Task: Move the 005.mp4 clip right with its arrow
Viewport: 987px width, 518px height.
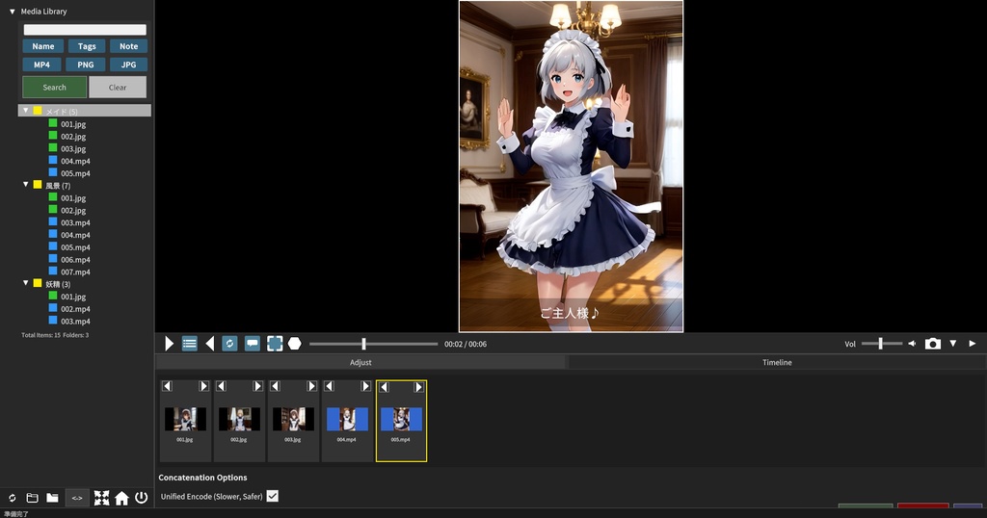Action: point(418,387)
